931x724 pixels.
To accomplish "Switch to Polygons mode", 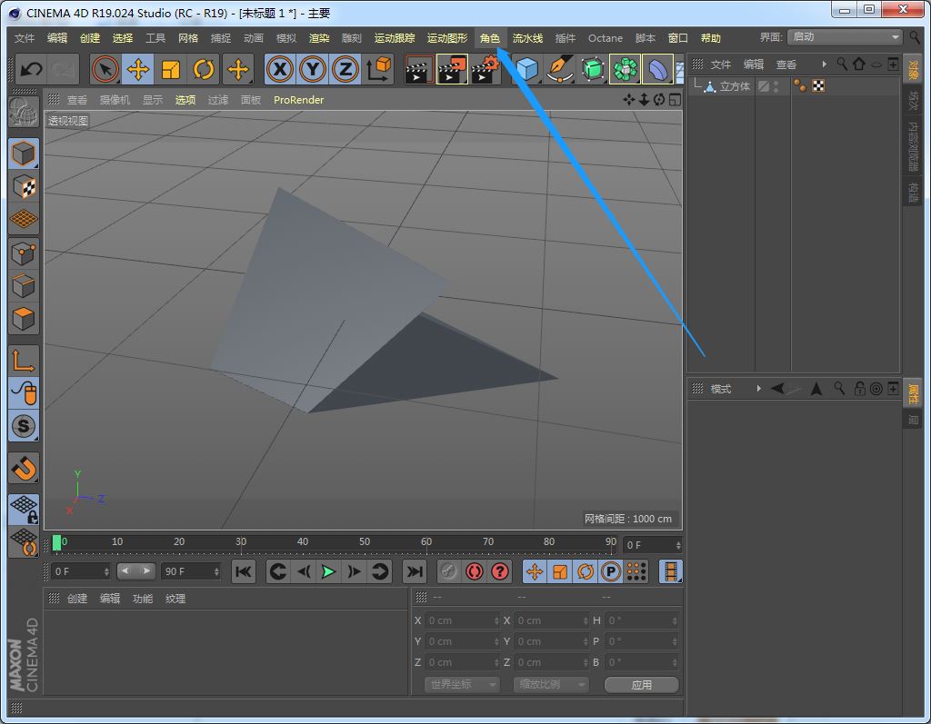I will (23, 319).
